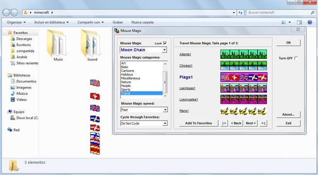Toggle the preview pane icon
The image size is (318, 175).
point(299,22)
